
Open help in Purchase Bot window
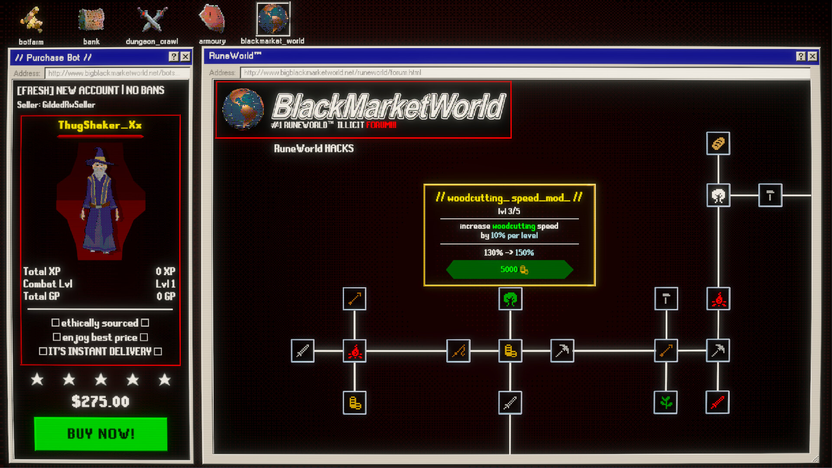pos(173,57)
